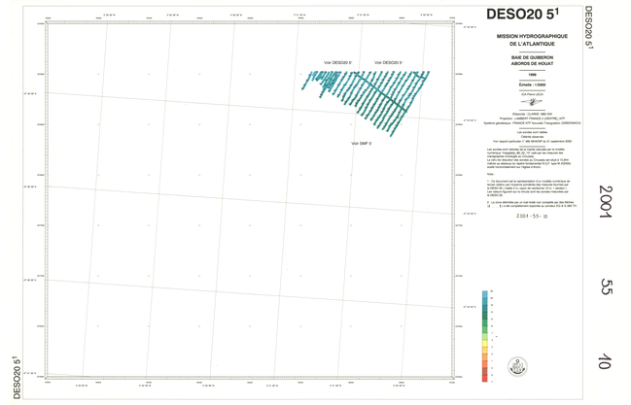631x405 pixels.
Task: Click 'MISSION HYDROGRAPHIQUE DE L'ATLANTIQUE' heading
Action: (531, 40)
